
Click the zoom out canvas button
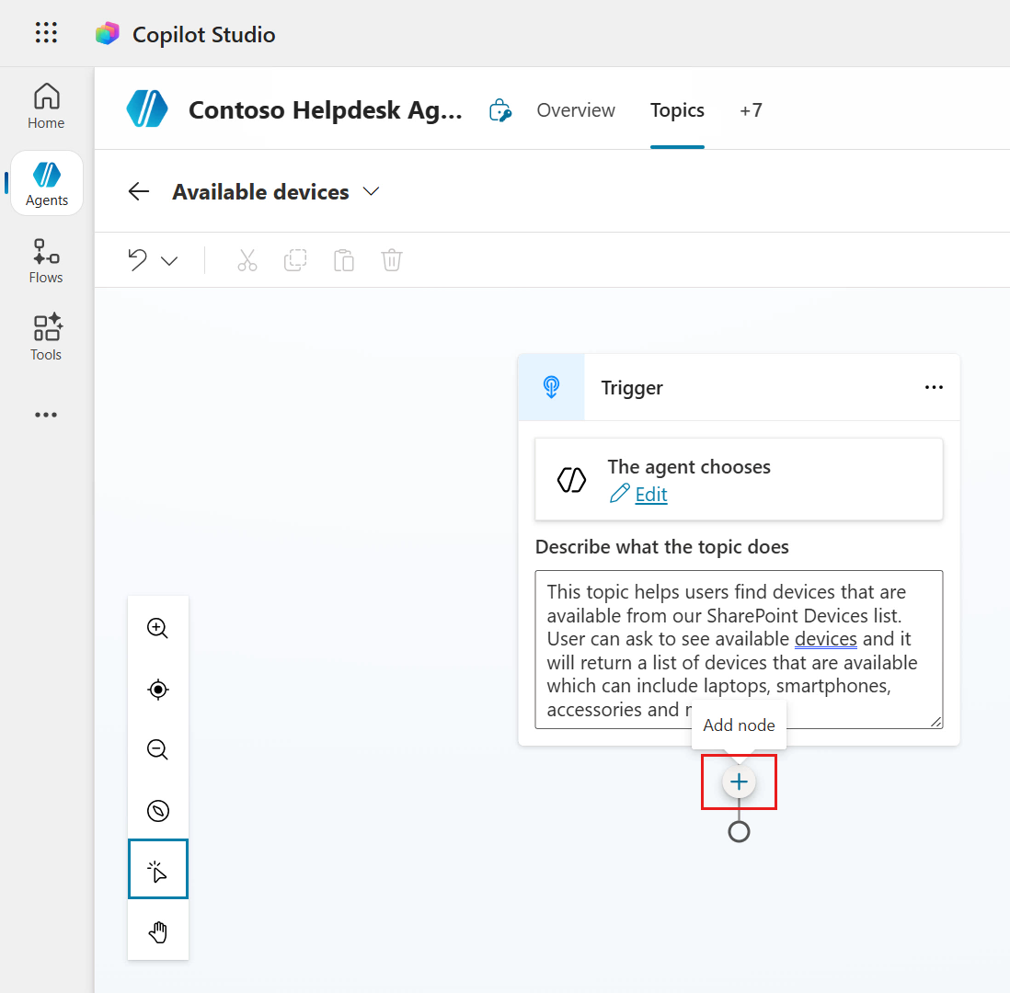[x=158, y=749]
